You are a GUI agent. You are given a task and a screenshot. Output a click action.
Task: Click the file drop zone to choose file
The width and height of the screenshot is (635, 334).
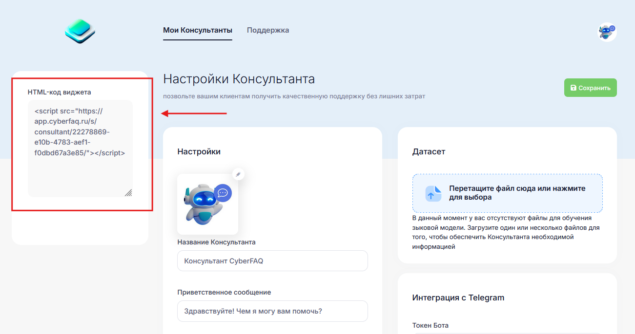coord(508,193)
